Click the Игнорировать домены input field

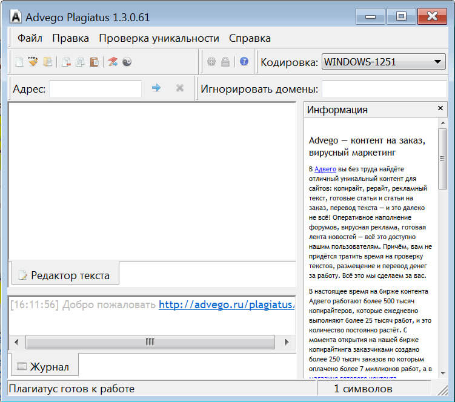point(384,88)
